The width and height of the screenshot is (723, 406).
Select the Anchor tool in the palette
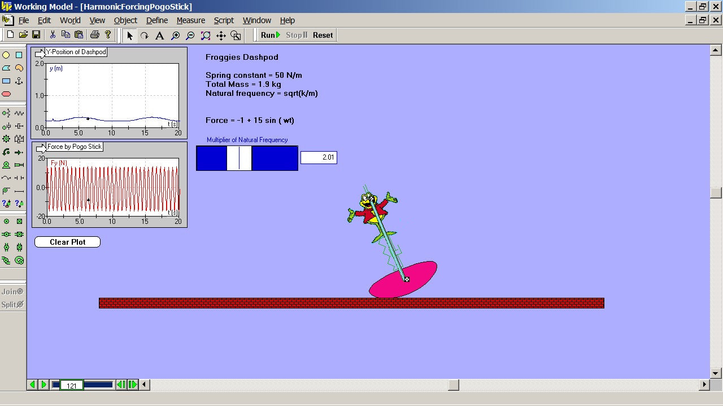(x=19, y=81)
